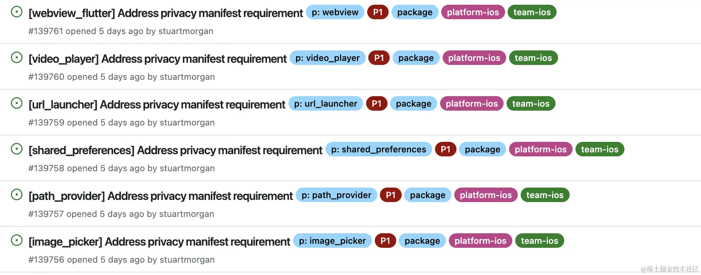Open the image_picker privacy manifest issue
Image resolution: width=701 pixels, height=275 pixels.
[159, 242]
